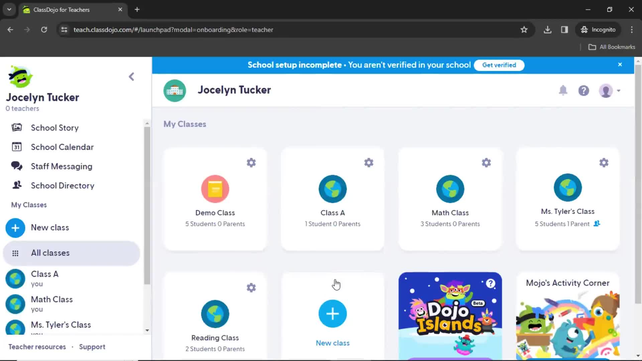
Task: Open settings gear for Math Class card
Action: (x=486, y=163)
